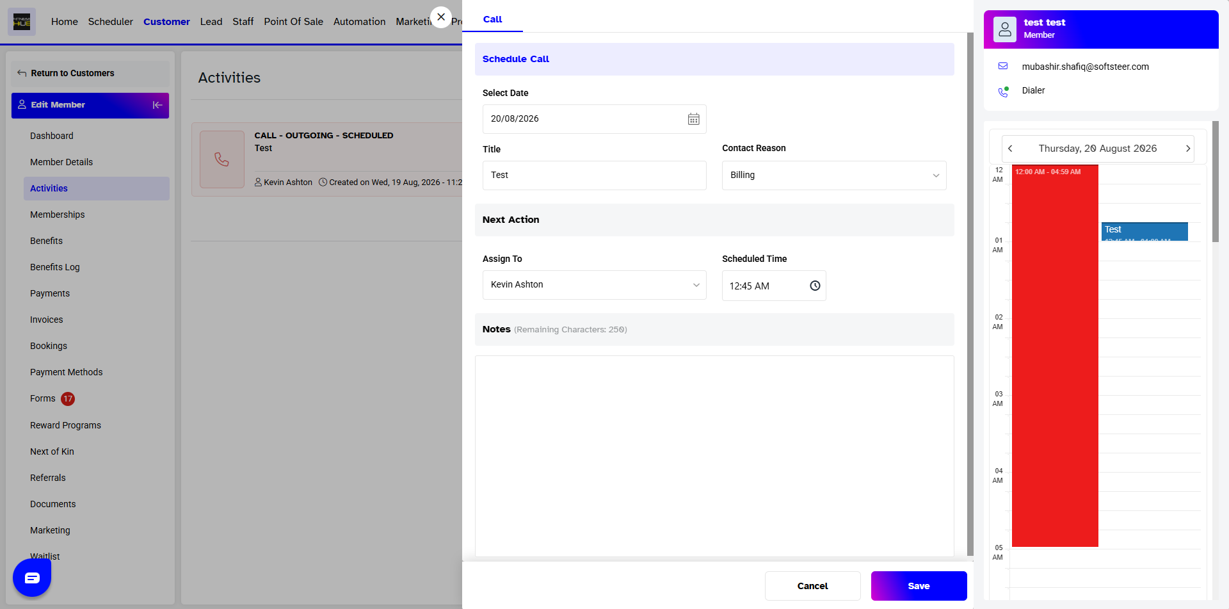Open Member Details in the sidebar
This screenshot has height=609, width=1229.
click(x=61, y=162)
